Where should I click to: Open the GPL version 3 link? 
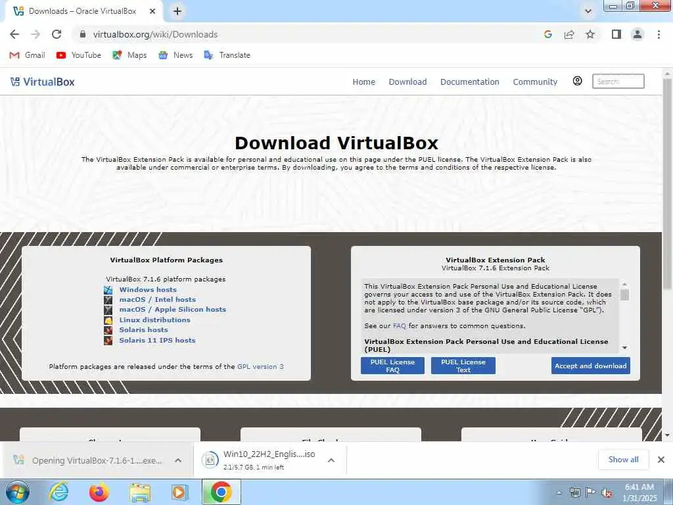click(260, 366)
